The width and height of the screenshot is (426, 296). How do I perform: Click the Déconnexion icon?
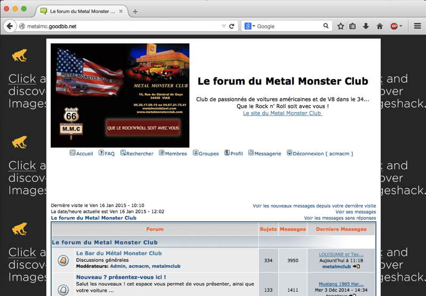click(290, 153)
